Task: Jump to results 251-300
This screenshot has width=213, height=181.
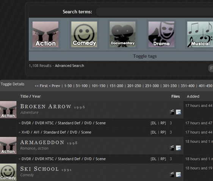Action: [x=152, y=86]
